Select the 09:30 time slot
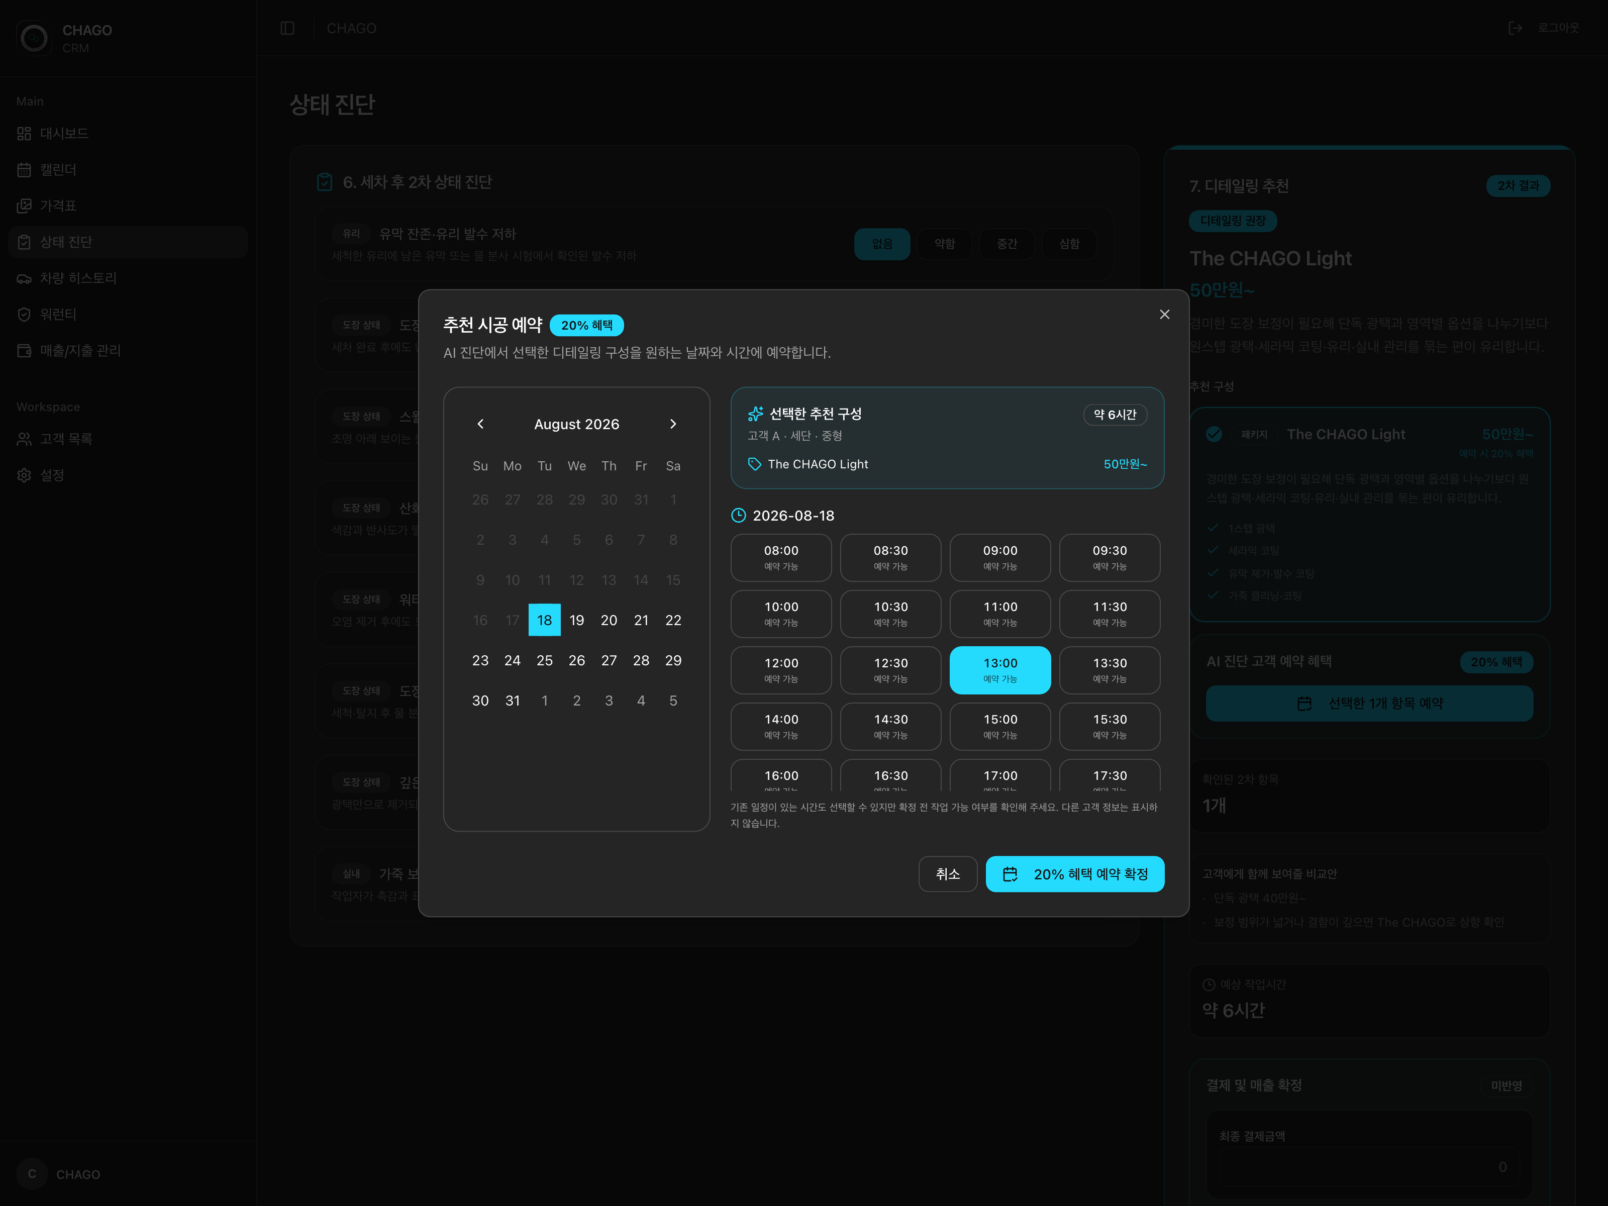1608x1206 pixels. tap(1110, 558)
